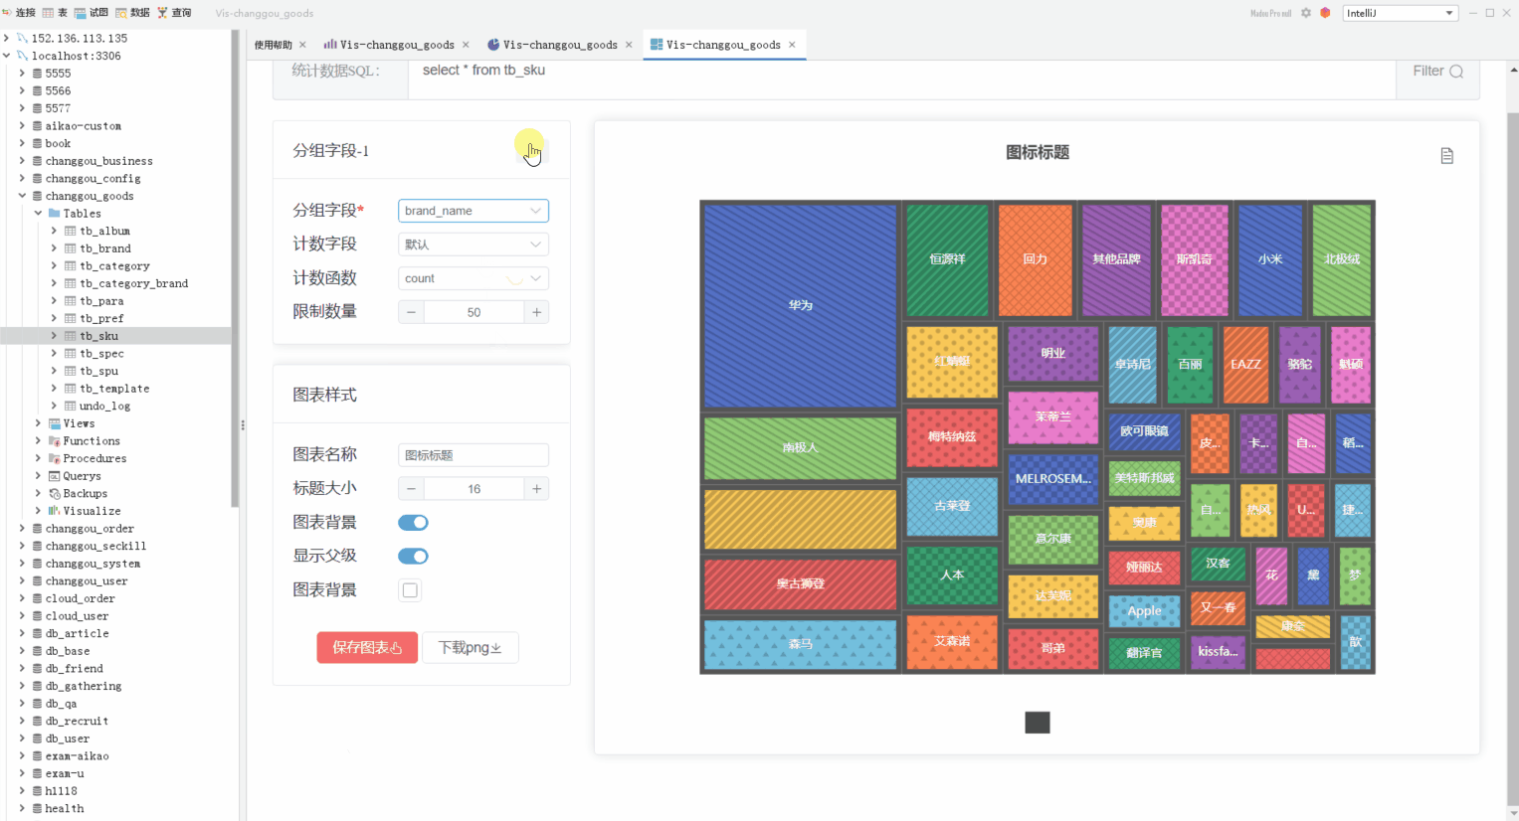Close the pie-chart Vis-changgou_goods tab

(629, 45)
